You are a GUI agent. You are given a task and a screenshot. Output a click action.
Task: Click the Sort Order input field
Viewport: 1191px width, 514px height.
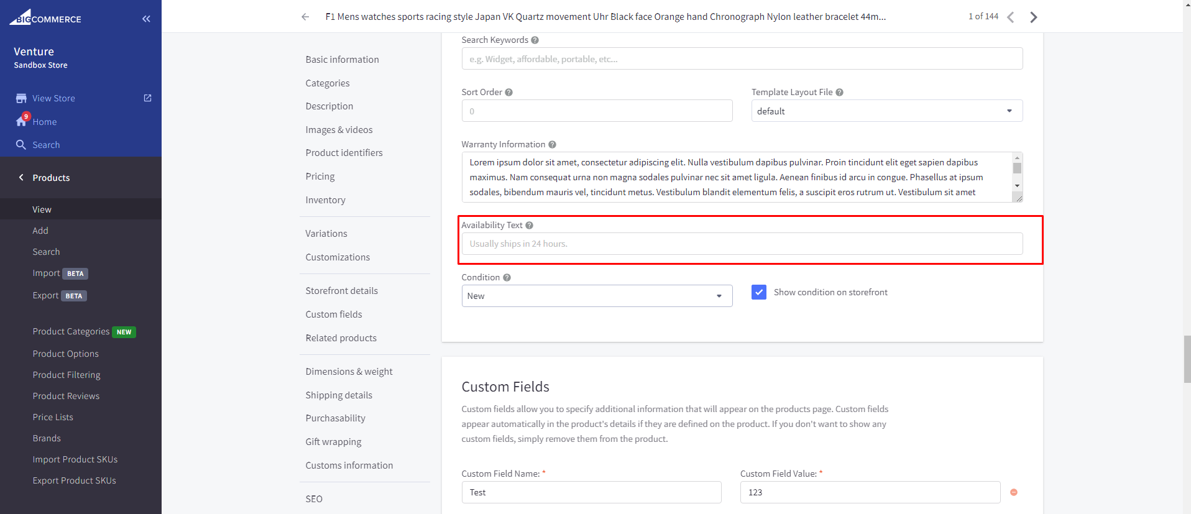coord(597,111)
